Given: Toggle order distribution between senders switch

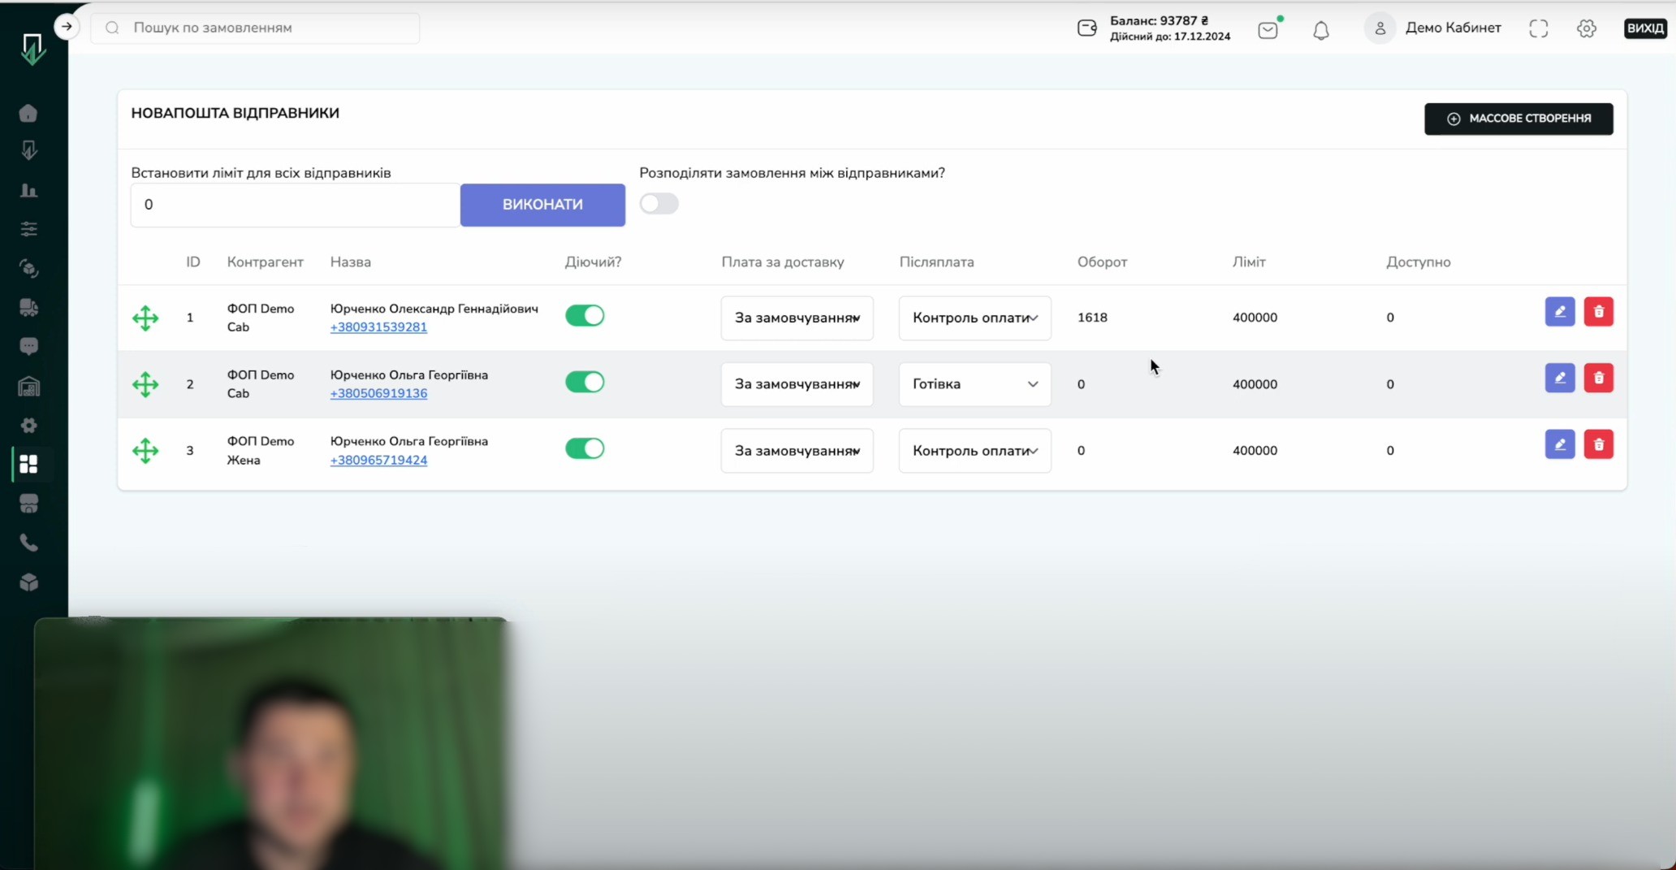Looking at the screenshot, I should 659,204.
